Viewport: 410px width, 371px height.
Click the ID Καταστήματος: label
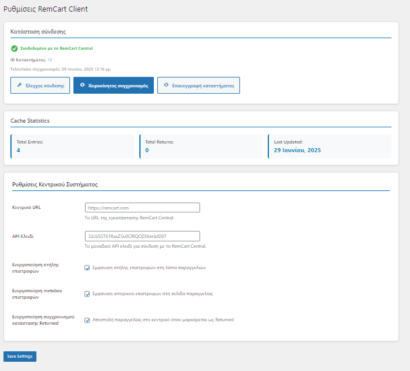point(28,60)
